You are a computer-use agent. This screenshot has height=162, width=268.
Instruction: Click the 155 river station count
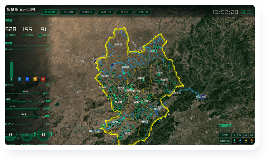[27, 30]
